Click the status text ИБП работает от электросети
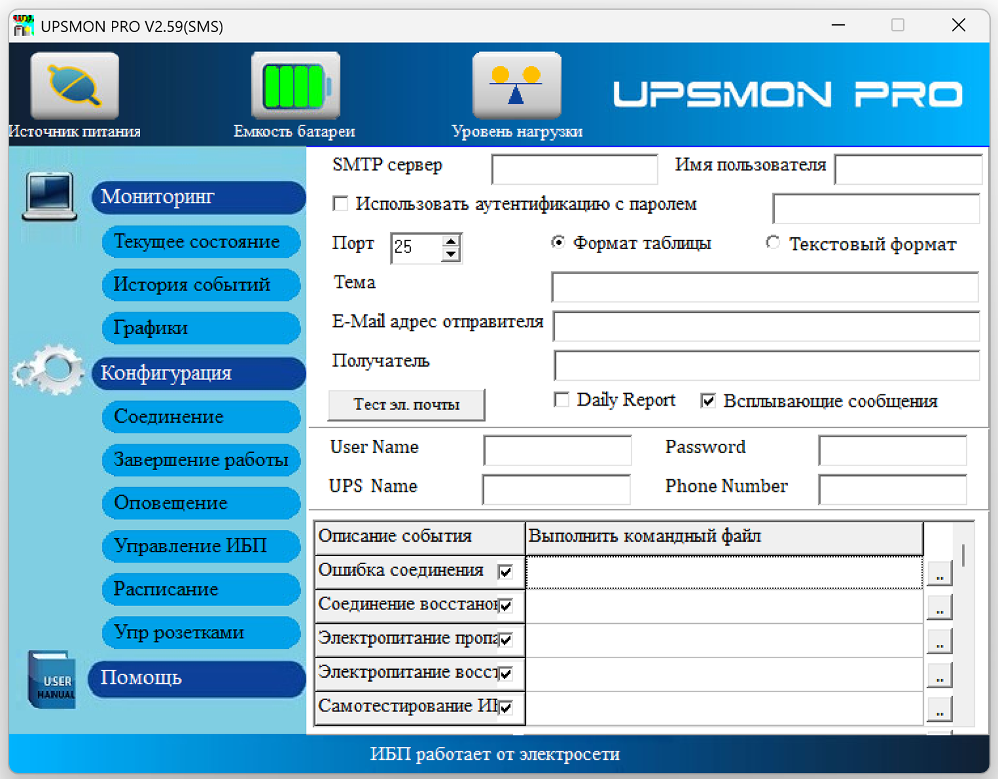Image resolution: width=998 pixels, height=779 pixels. (495, 754)
